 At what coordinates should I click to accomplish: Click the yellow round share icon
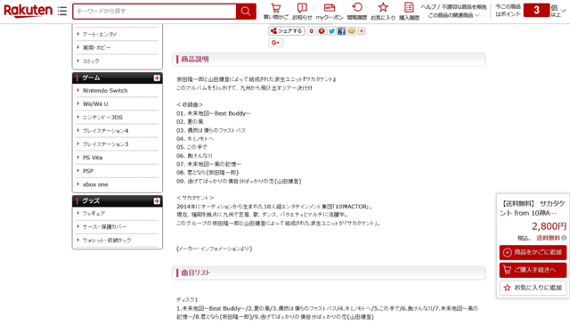[x=351, y=31]
